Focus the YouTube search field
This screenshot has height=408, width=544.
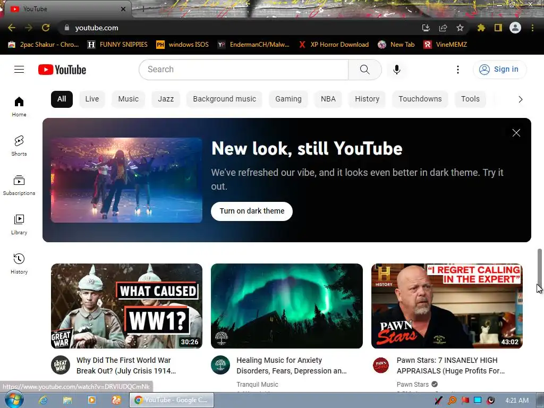pyautogui.click(x=244, y=70)
